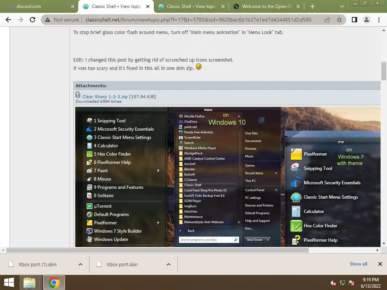Image resolution: width=387 pixels, height=290 pixels.
Task: Open the Xbox port.skin download
Action: 122,264
